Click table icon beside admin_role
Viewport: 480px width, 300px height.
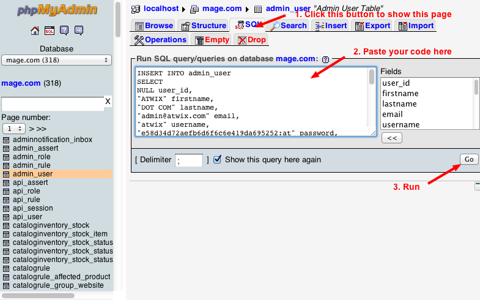point(6,157)
